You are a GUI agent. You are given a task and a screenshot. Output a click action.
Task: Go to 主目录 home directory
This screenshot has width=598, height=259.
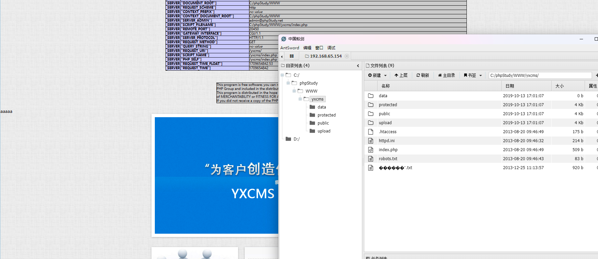click(x=446, y=75)
